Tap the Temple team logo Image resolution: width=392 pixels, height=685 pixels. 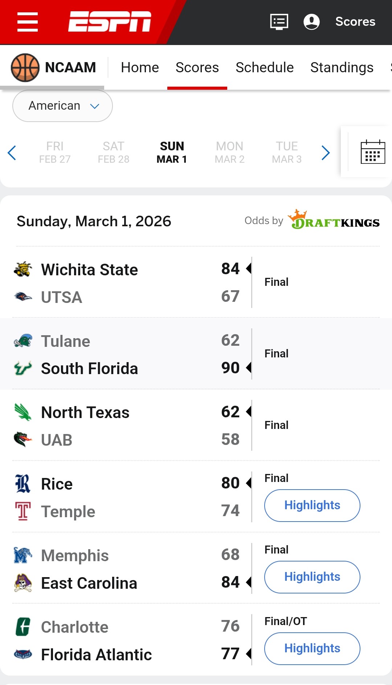pos(23,511)
